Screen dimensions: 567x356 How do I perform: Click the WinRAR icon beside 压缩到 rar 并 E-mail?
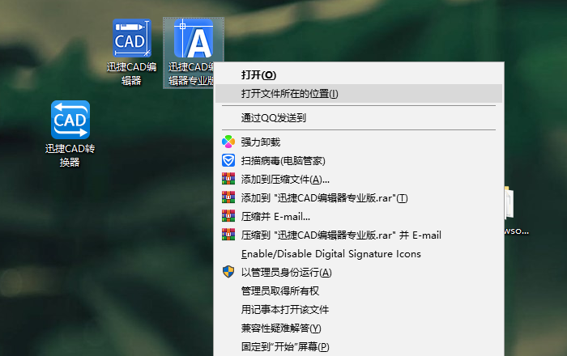pyautogui.click(x=228, y=235)
